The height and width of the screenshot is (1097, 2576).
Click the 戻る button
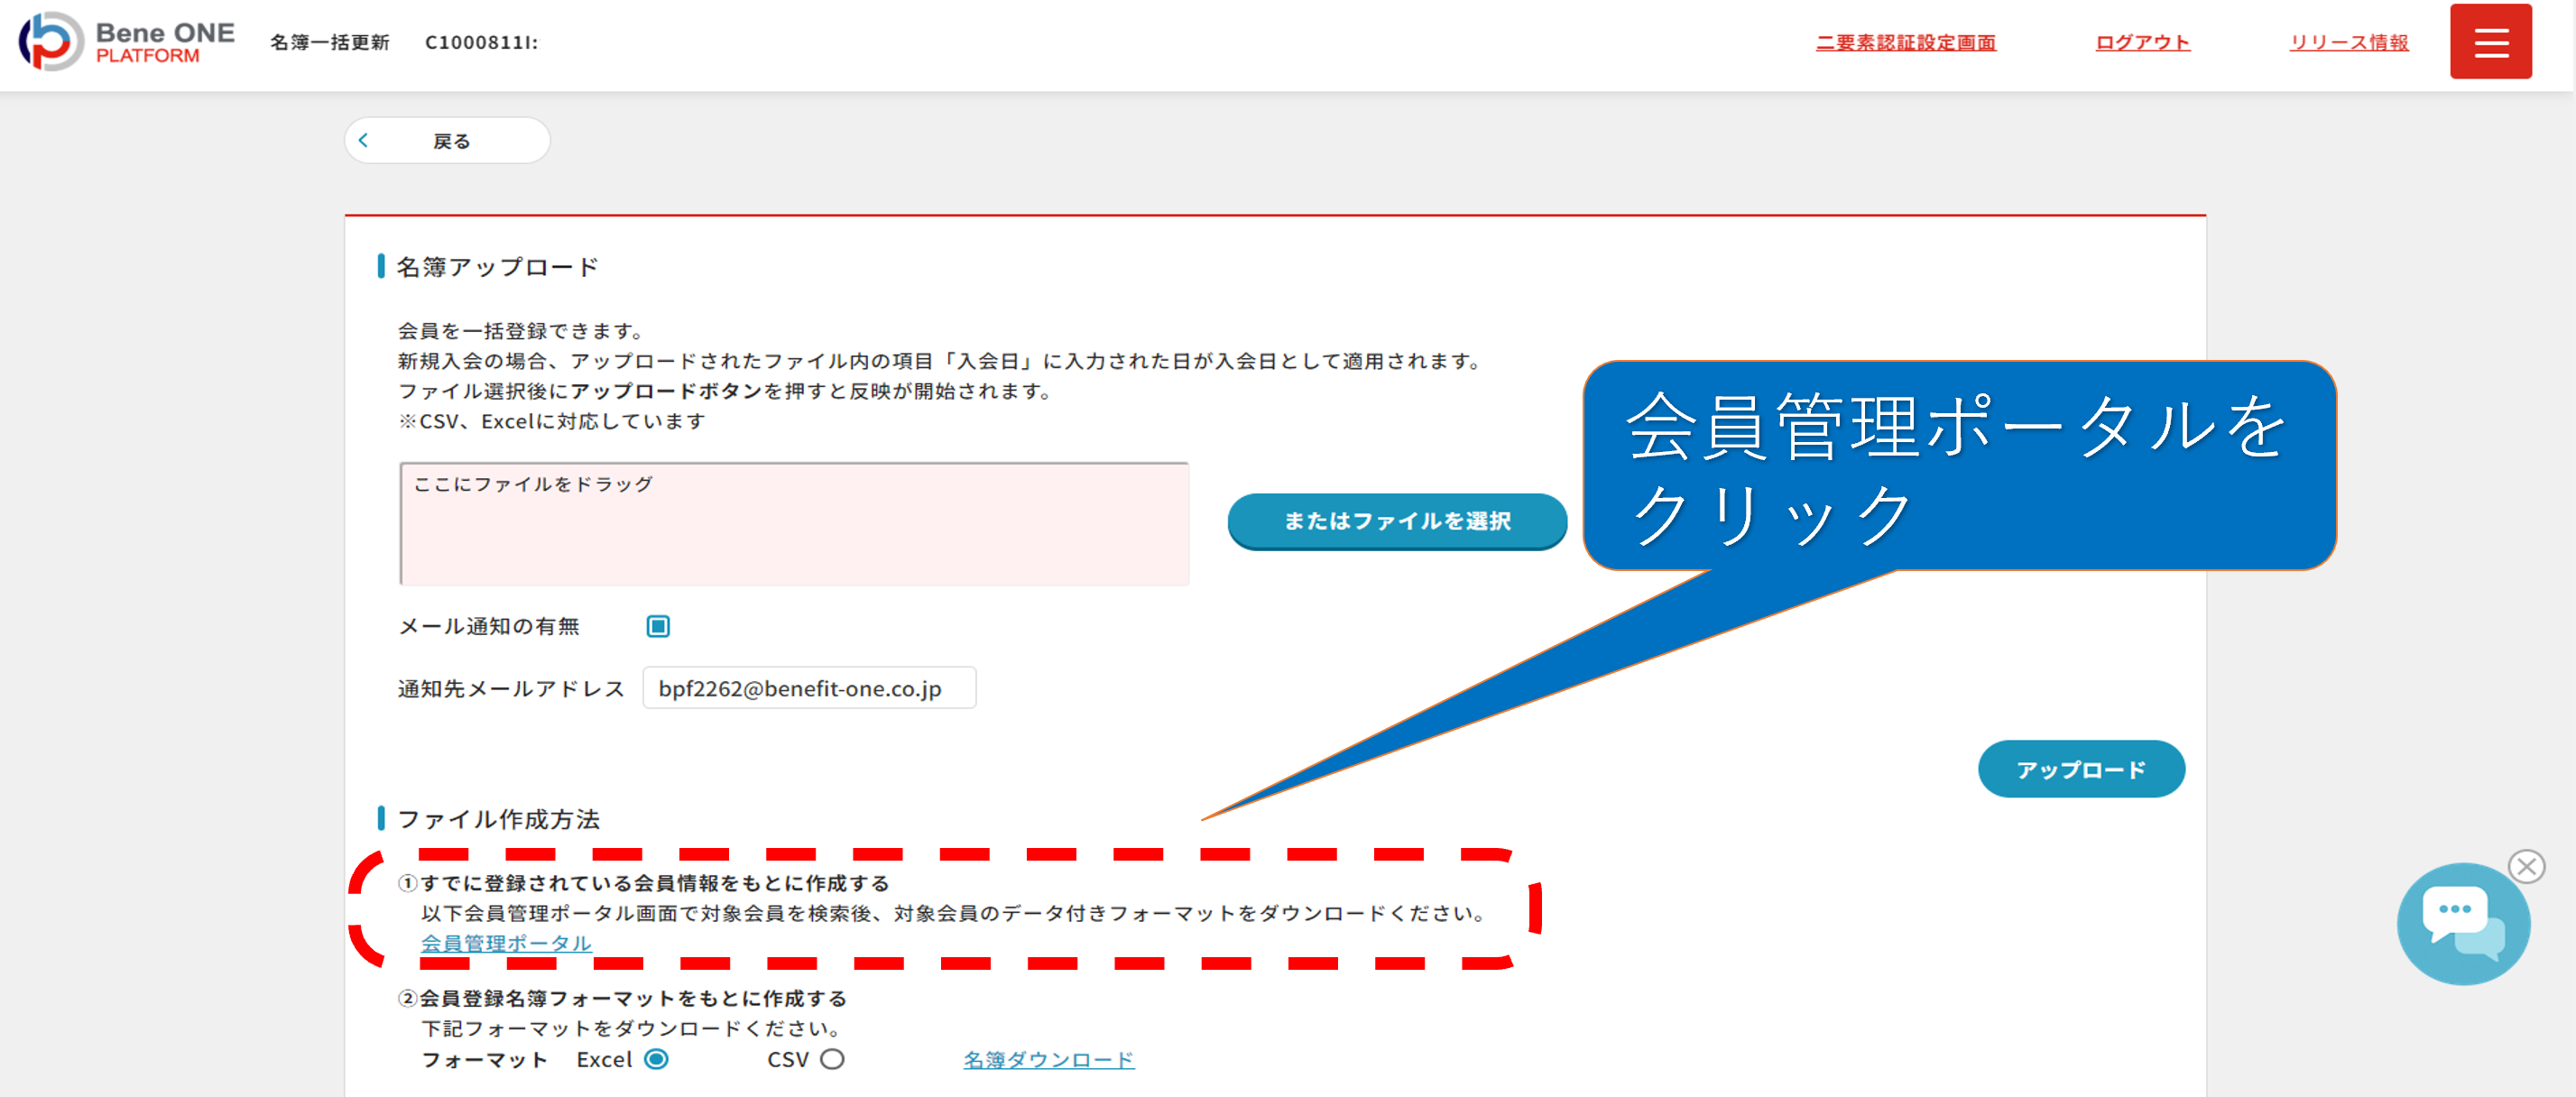pyautogui.click(x=448, y=141)
